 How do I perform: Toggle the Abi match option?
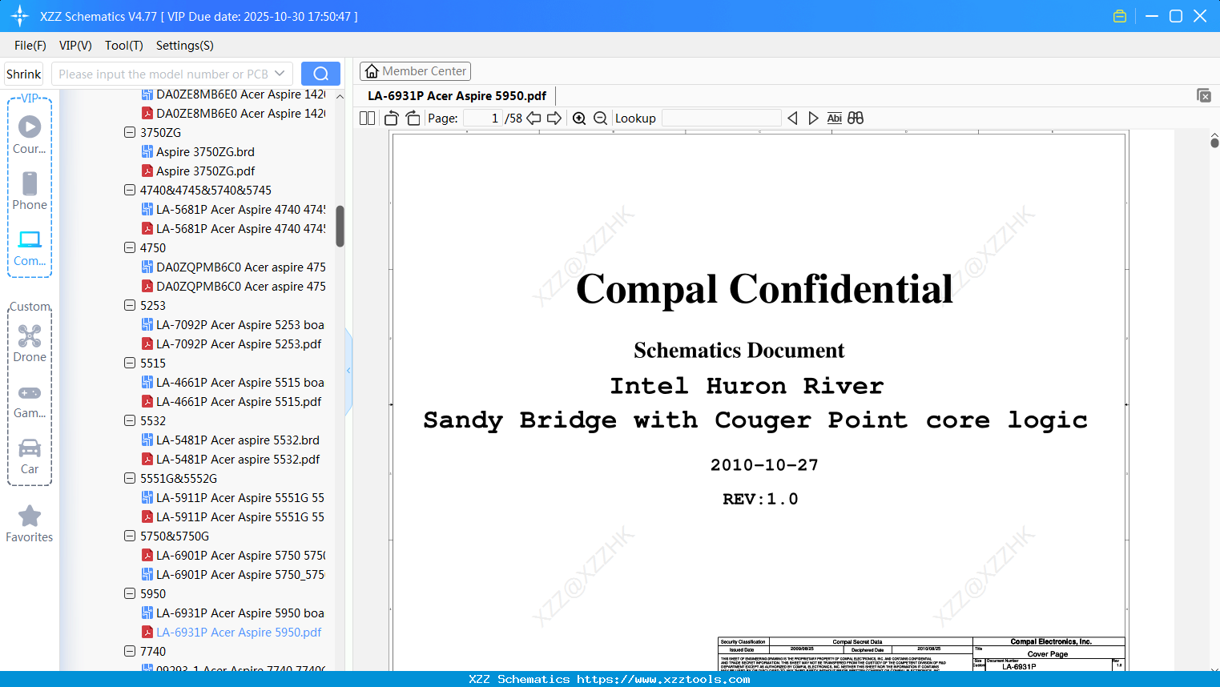click(835, 119)
